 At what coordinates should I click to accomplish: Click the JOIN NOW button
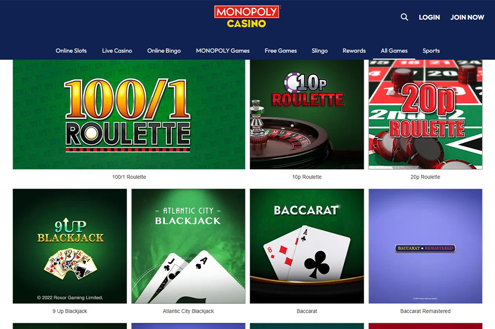(x=467, y=17)
